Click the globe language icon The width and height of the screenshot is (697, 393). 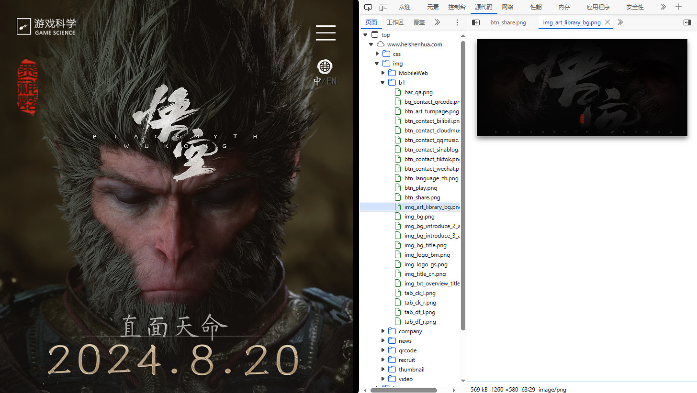coord(325,66)
